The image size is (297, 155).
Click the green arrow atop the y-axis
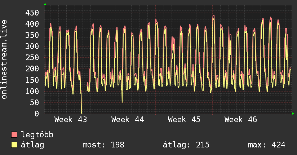[45, 4]
